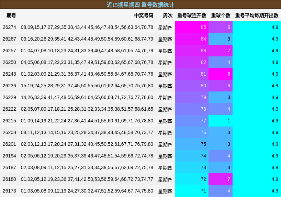Click the consecutive count cell 74
Viewport: 281px width, 197px height.
coord(192,156)
